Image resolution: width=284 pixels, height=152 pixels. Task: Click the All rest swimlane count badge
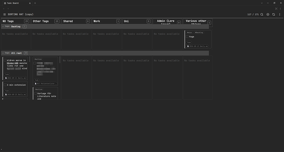[26, 53]
